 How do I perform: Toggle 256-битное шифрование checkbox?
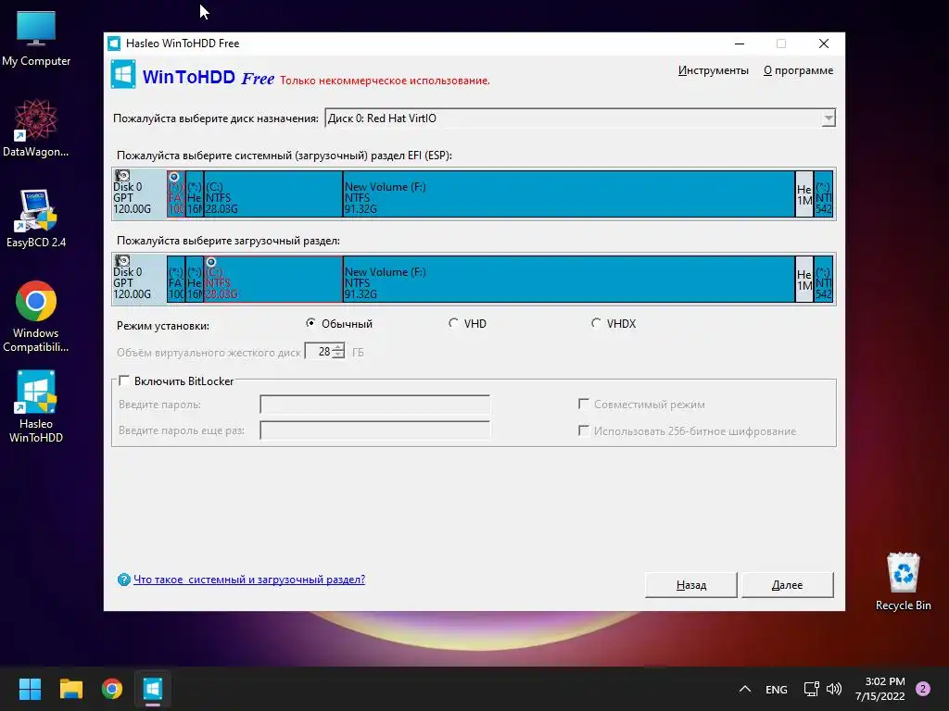tap(584, 430)
